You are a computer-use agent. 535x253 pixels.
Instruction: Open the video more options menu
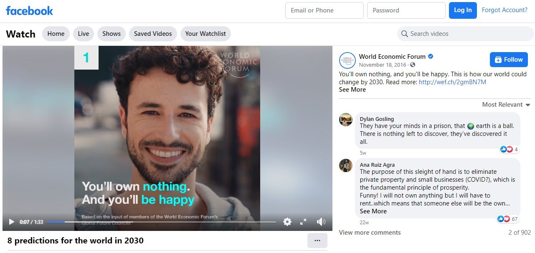317,240
